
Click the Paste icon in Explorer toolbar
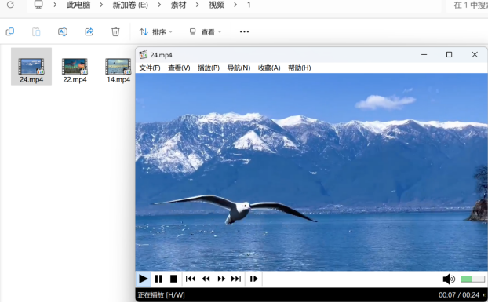coord(36,31)
